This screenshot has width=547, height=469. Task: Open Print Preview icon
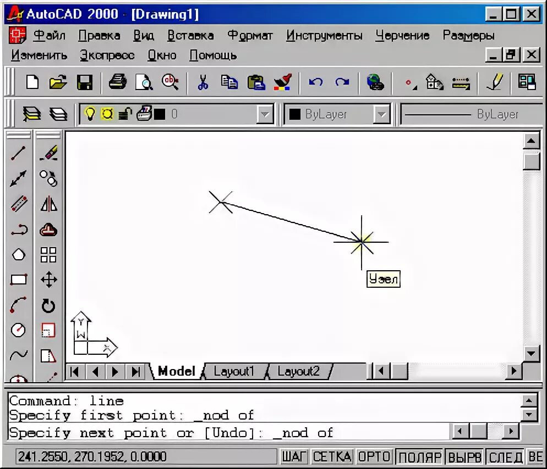click(144, 83)
